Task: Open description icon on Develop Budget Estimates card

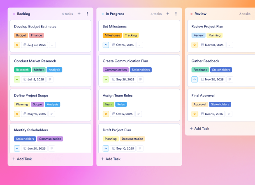Action: (52, 45)
